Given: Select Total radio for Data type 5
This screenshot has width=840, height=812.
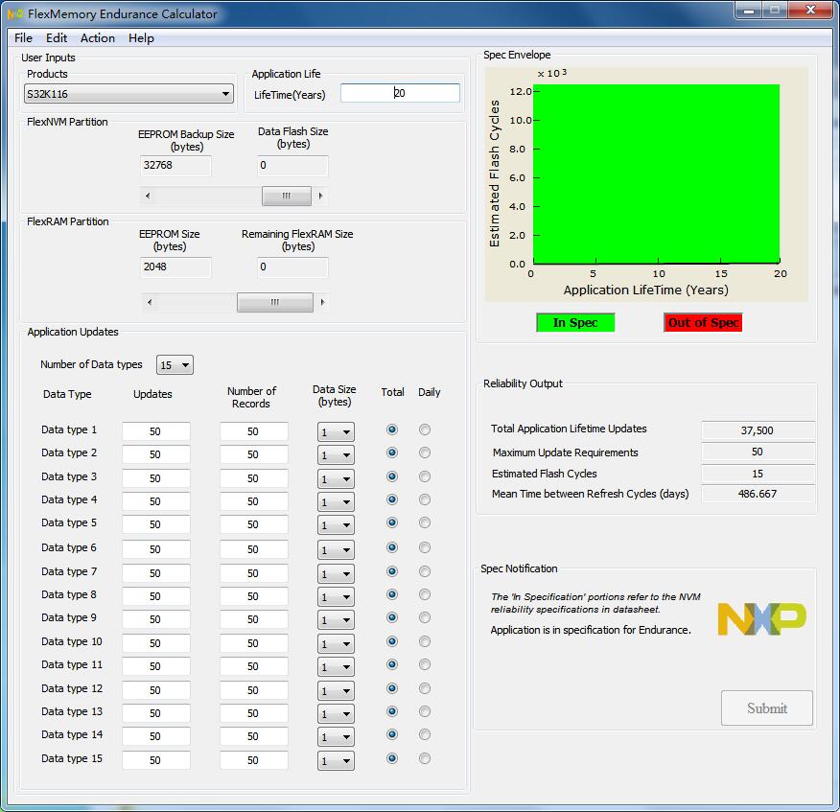Looking at the screenshot, I should tap(391, 523).
